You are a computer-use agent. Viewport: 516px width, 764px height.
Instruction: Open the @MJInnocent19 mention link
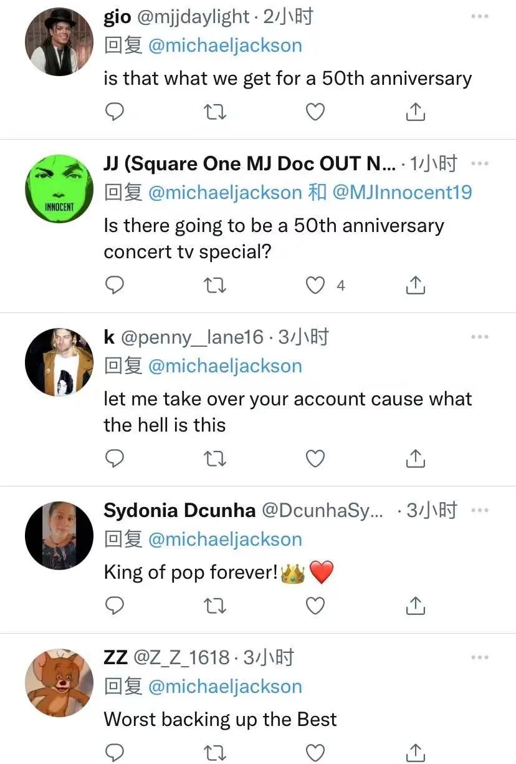pyautogui.click(x=403, y=192)
